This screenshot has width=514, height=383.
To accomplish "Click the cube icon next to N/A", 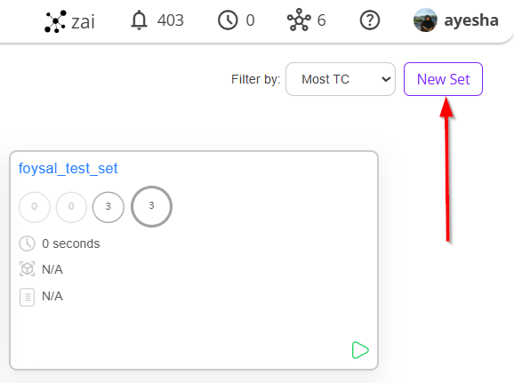I will pos(27,269).
